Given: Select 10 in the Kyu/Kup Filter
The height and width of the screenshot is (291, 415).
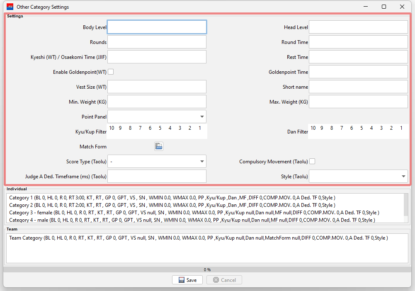Looking at the screenshot, I should coord(112,128).
